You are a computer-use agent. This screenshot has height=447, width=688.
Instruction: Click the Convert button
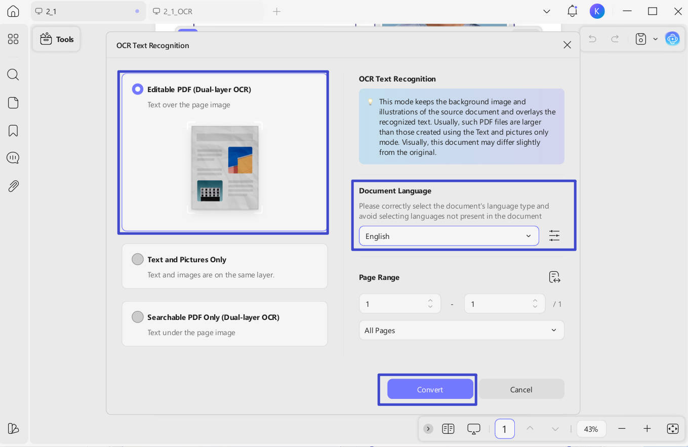(x=430, y=389)
